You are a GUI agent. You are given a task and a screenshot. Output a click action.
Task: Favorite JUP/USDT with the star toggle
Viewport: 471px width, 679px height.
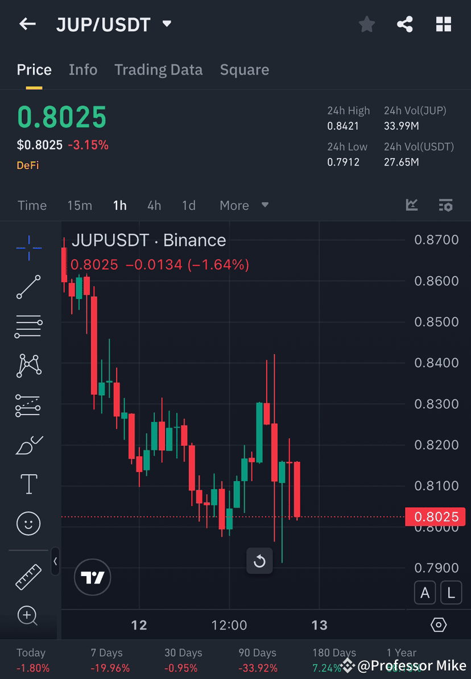point(366,24)
